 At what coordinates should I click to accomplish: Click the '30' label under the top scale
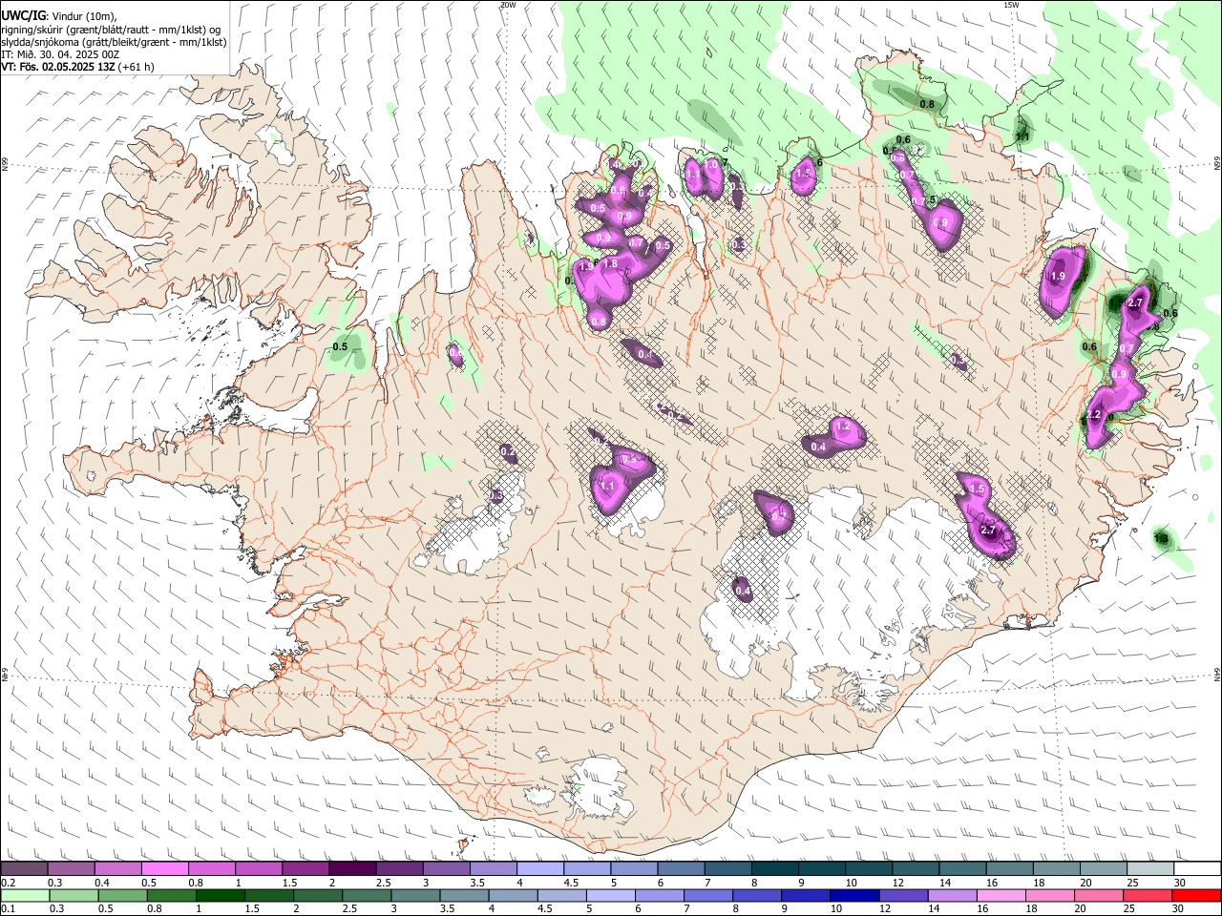1180,883
